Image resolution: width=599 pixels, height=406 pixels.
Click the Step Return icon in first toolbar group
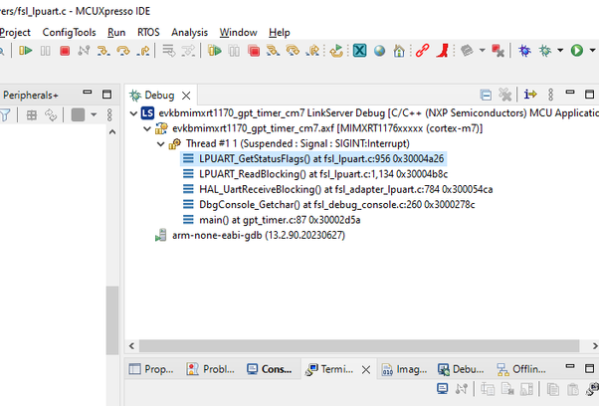coord(143,51)
